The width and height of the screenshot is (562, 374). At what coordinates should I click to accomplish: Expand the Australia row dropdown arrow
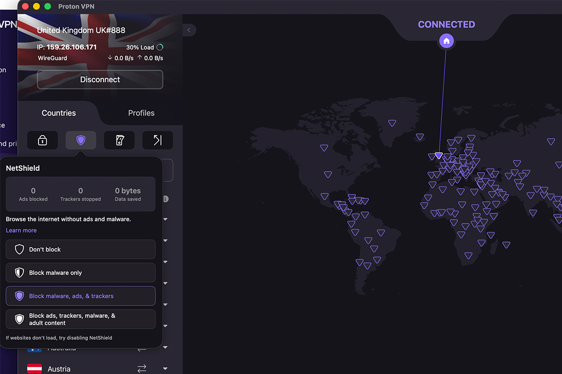click(x=165, y=347)
